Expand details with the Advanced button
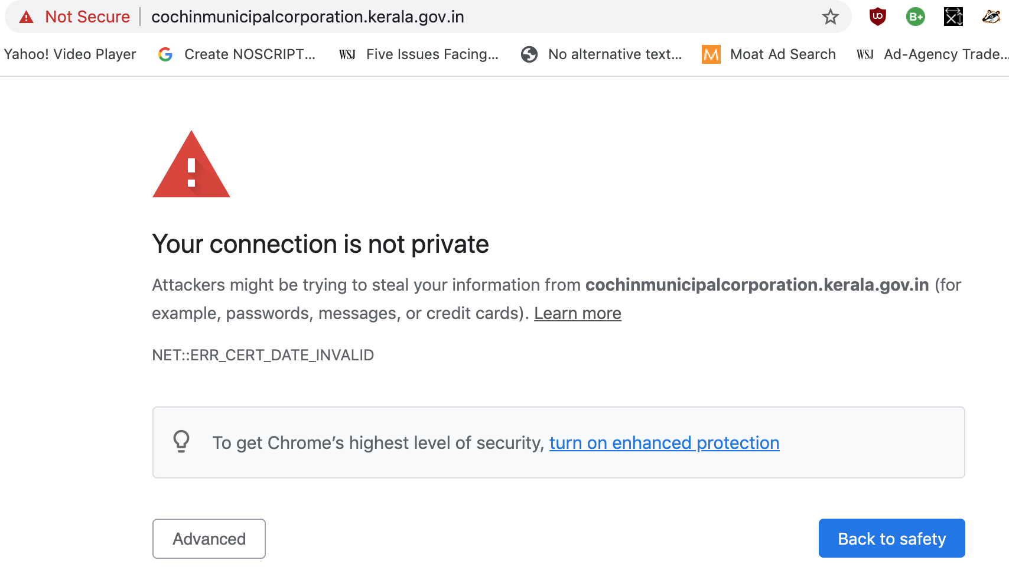 [209, 539]
